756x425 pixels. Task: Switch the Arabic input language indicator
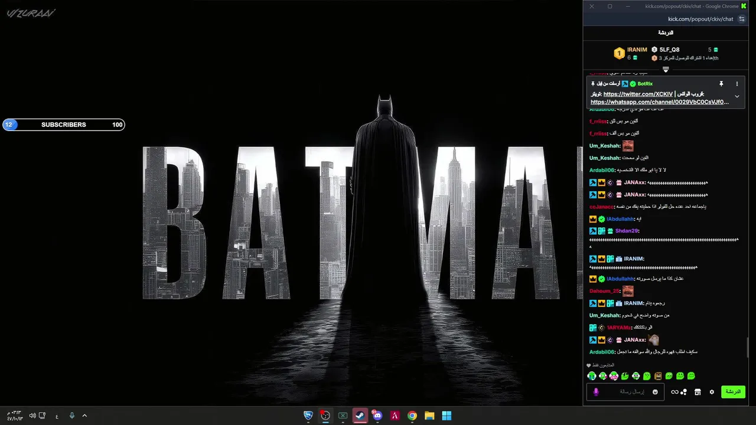(57, 416)
